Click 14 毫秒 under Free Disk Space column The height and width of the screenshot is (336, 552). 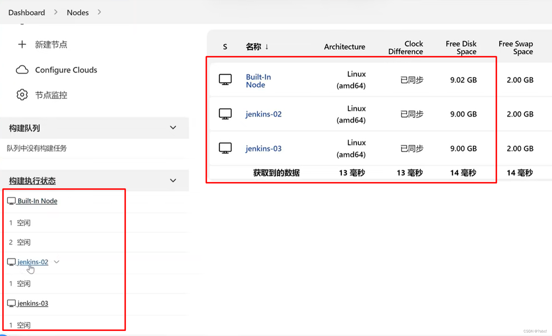click(463, 173)
